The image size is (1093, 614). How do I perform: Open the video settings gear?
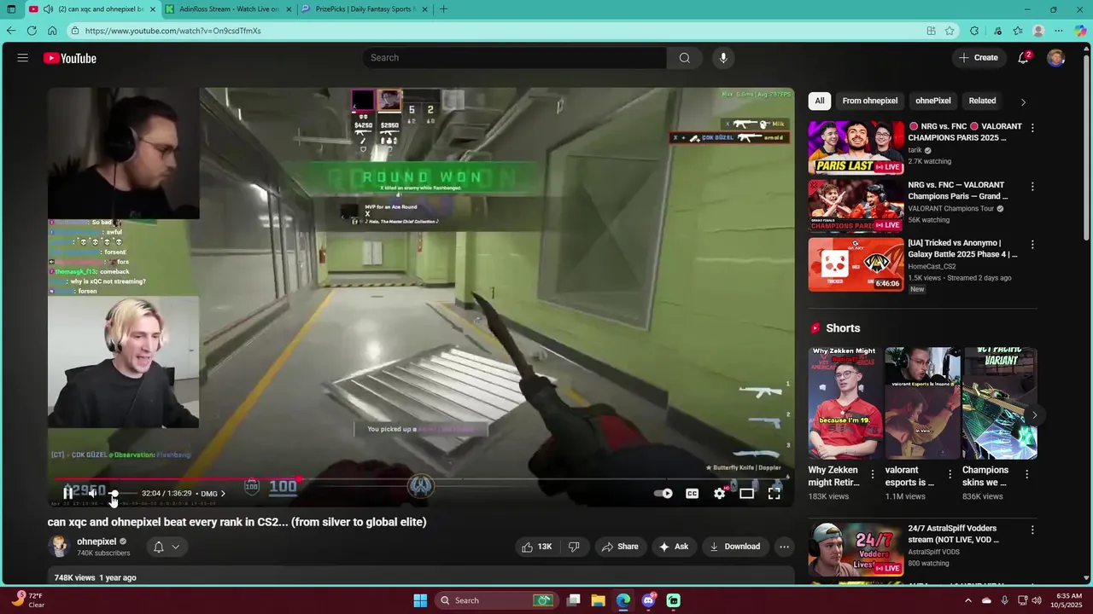pyautogui.click(x=720, y=493)
